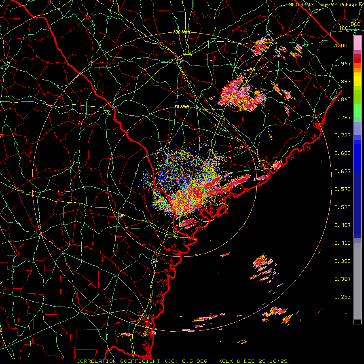Click the 0.573 scale value

point(343,189)
